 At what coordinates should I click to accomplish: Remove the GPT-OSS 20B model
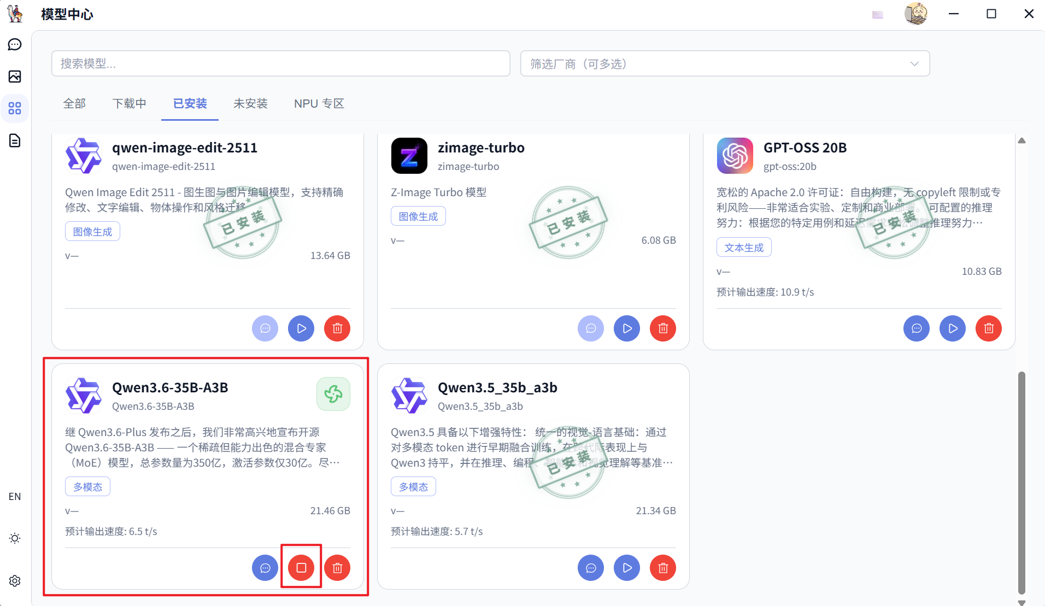click(x=989, y=328)
